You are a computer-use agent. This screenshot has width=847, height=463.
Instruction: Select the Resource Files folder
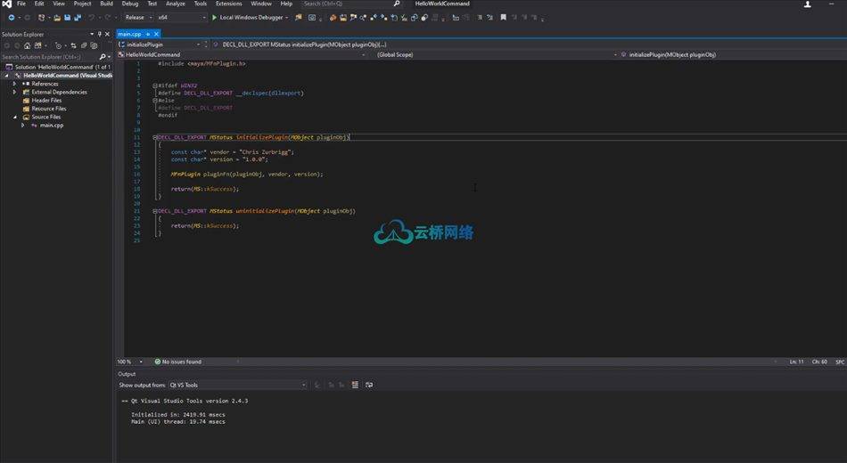point(49,109)
